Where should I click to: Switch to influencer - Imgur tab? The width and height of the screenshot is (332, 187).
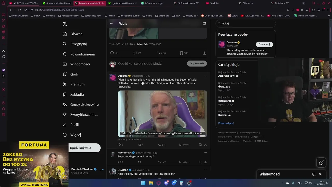coord(154,3)
